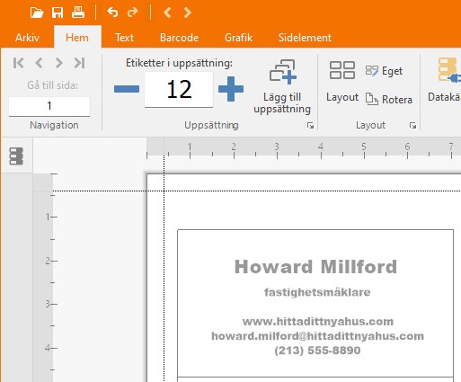Save the file with the floppy disk icon
Image resolution: width=461 pixels, height=382 pixels.
[58, 13]
